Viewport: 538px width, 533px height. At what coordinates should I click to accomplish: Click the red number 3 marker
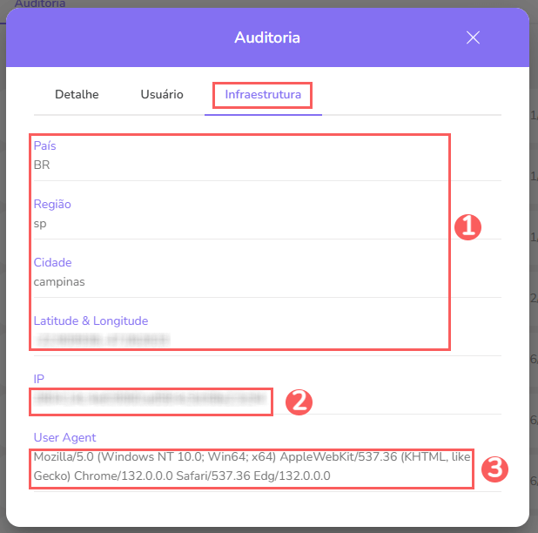pos(494,469)
